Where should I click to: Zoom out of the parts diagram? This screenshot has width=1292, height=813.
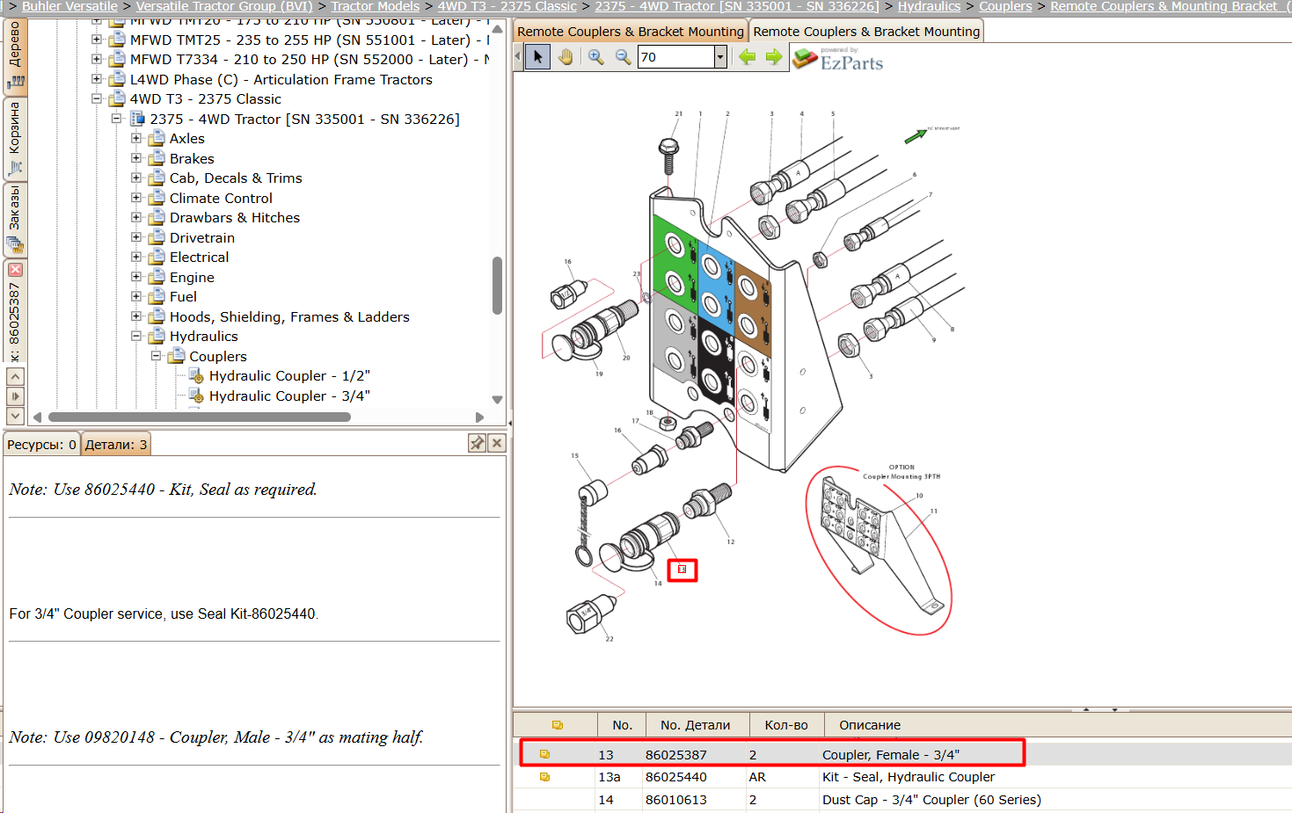click(x=624, y=57)
